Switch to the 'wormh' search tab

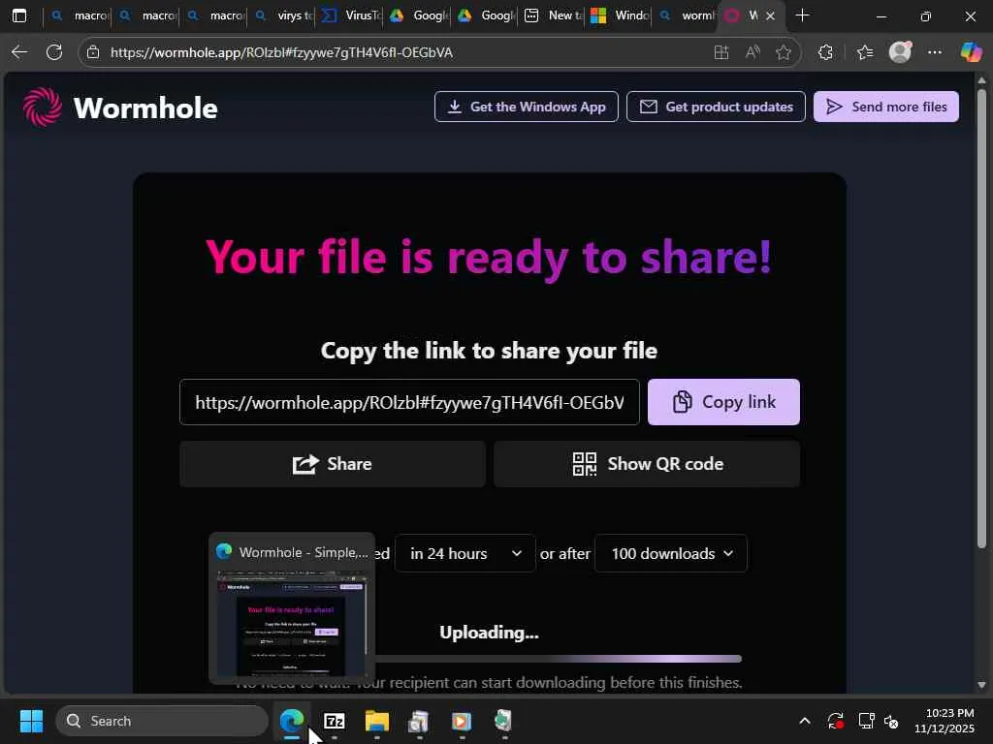(688, 15)
